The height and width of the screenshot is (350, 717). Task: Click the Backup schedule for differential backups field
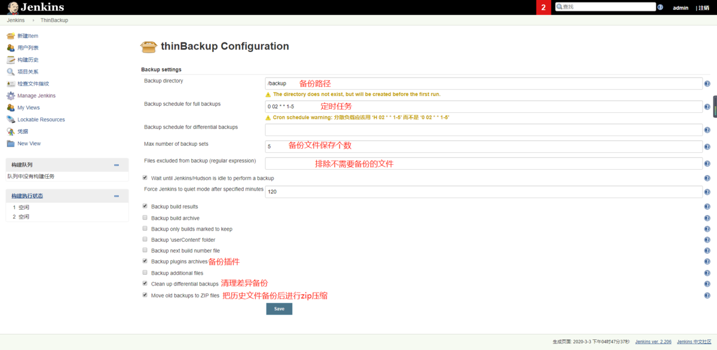(x=483, y=130)
